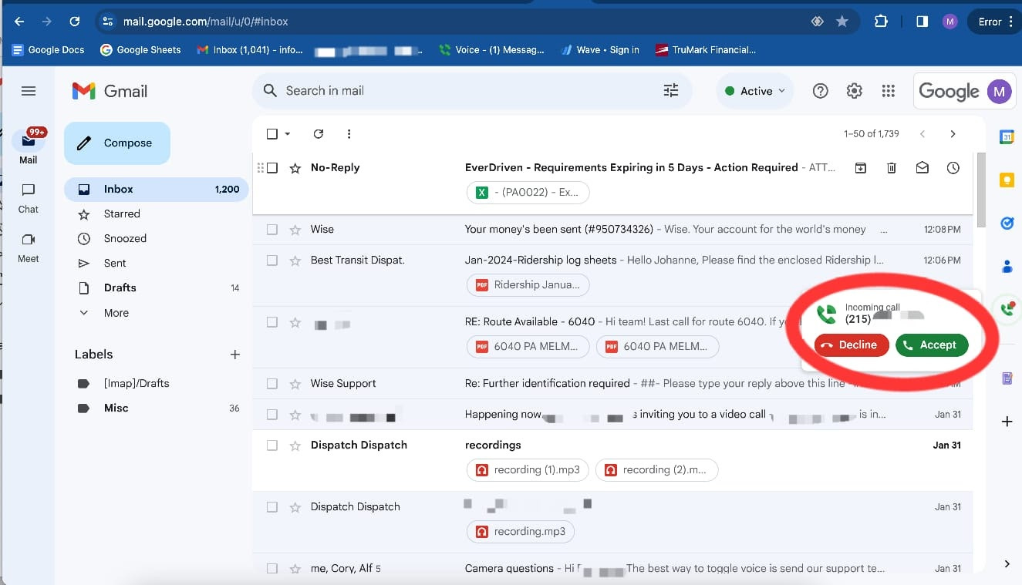Get add-ons with the plus icon
Viewport: 1022px width, 585px height.
point(1007,422)
